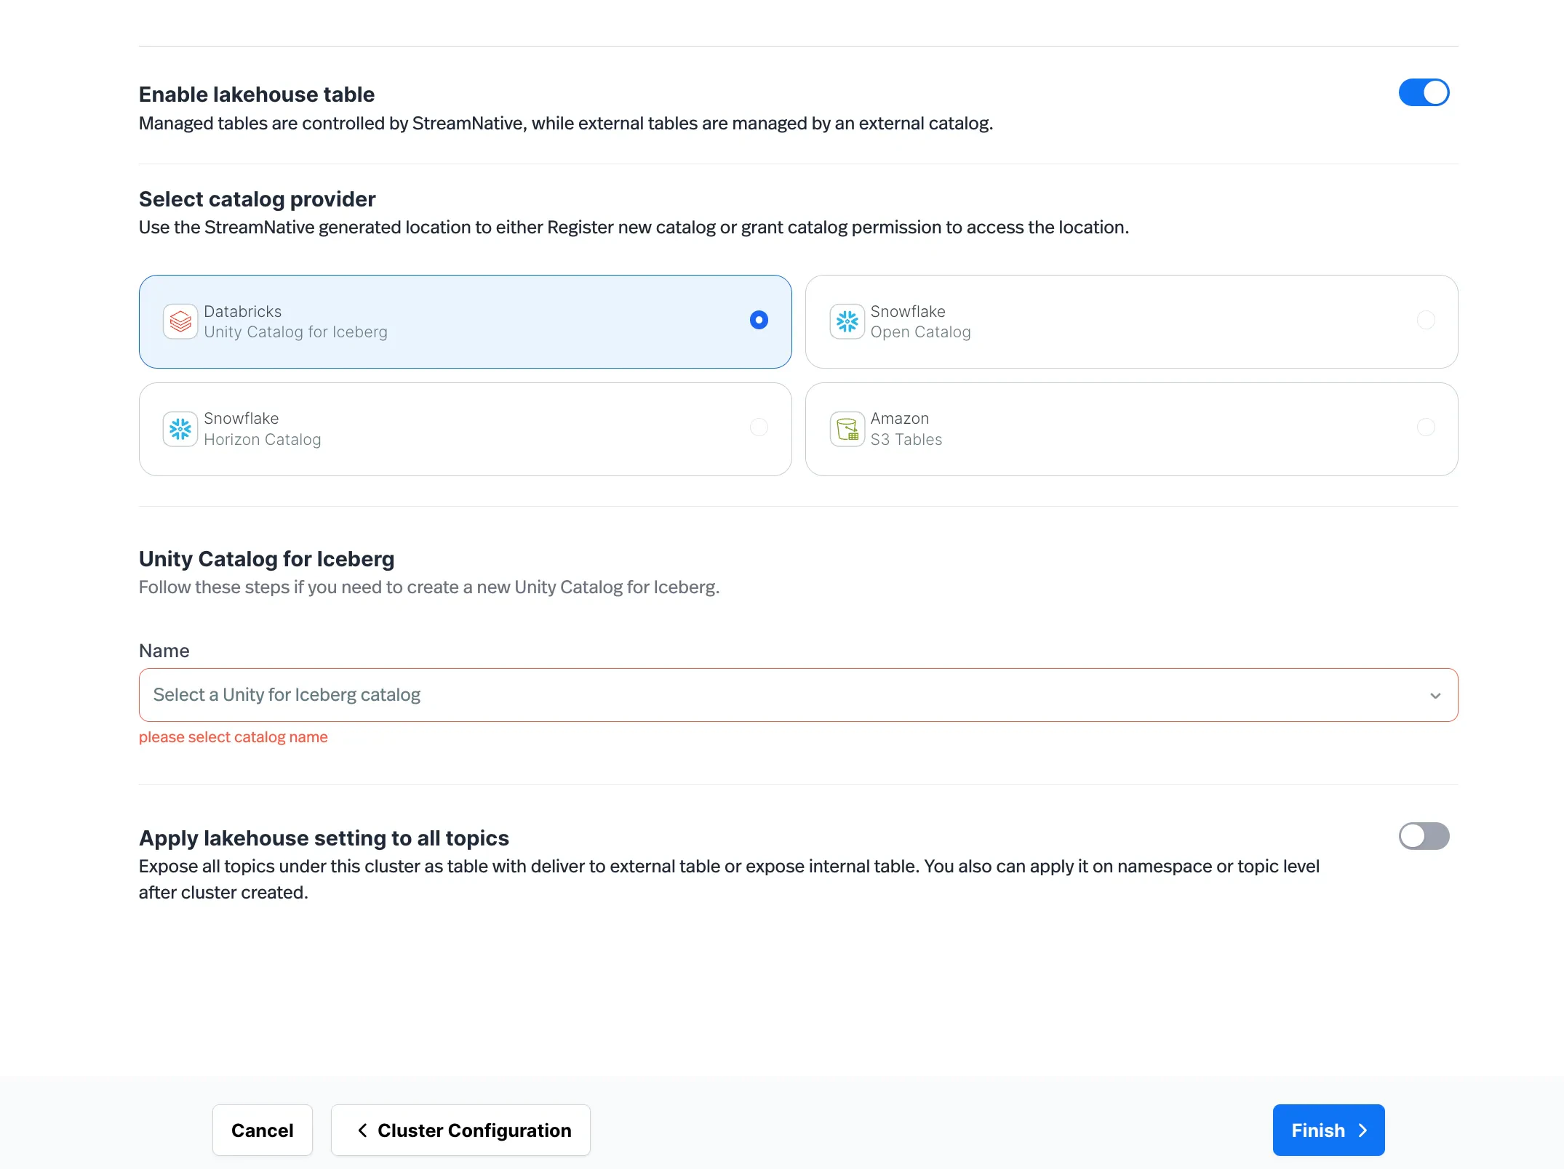The height and width of the screenshot is (1169, 1564).
Task: Click the Amazon S3 Tables bucket icon
Action: (x=847, y=429)
